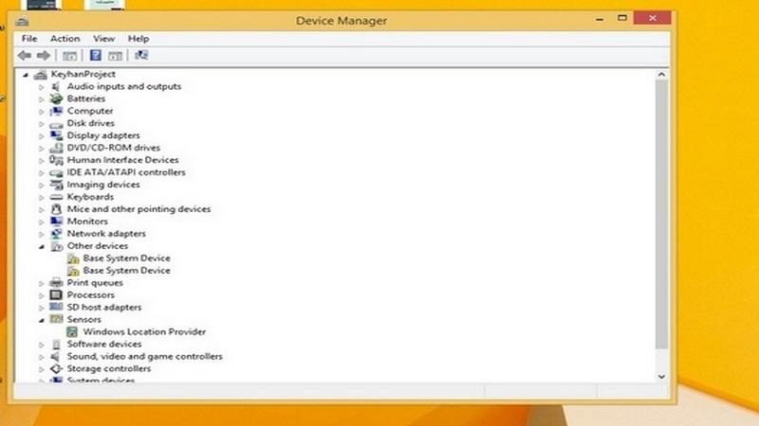Viewport: 759px width, 426px height.
Task: Click the blue Help toolbar icon
Action: coord(96,55)
